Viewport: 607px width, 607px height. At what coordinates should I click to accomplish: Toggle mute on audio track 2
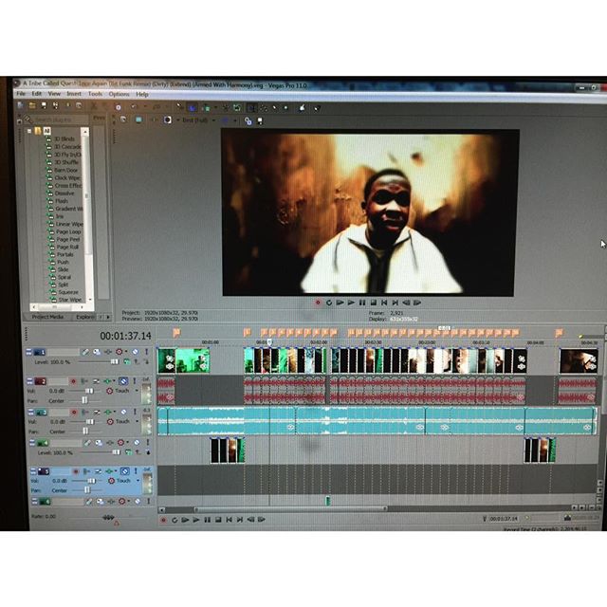point(123,381)
